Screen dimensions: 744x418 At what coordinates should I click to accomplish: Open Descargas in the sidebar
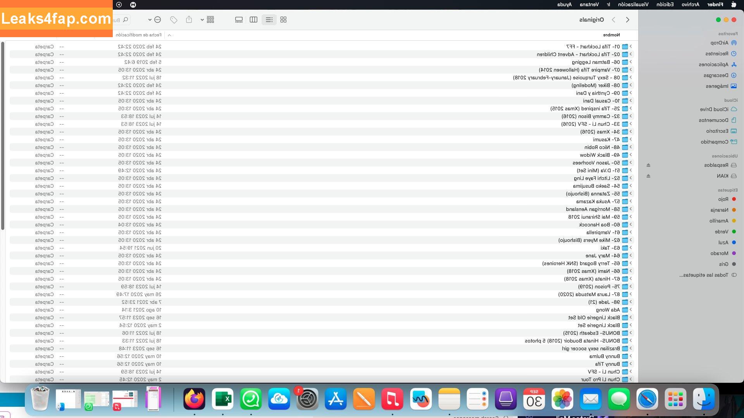coord(716,75)
